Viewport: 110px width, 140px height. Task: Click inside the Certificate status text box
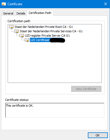coord(55,110)
